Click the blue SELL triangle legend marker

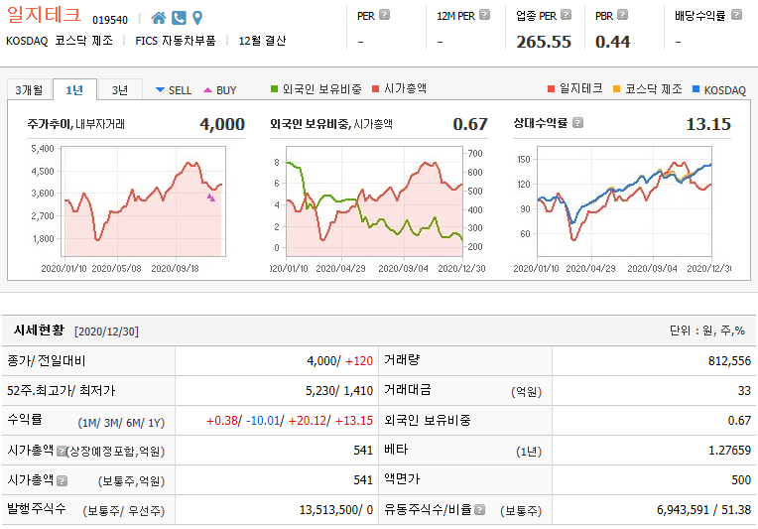160,90
